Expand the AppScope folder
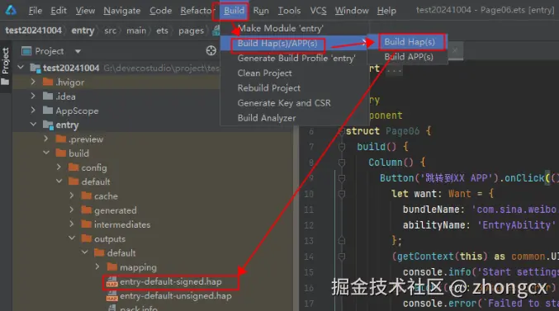 [x=33, y=111]
